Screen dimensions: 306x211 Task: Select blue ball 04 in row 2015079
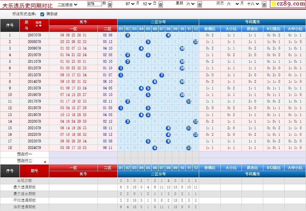tap(141, 88)
